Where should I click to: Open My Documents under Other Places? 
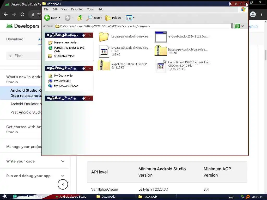tap(63, 76)
